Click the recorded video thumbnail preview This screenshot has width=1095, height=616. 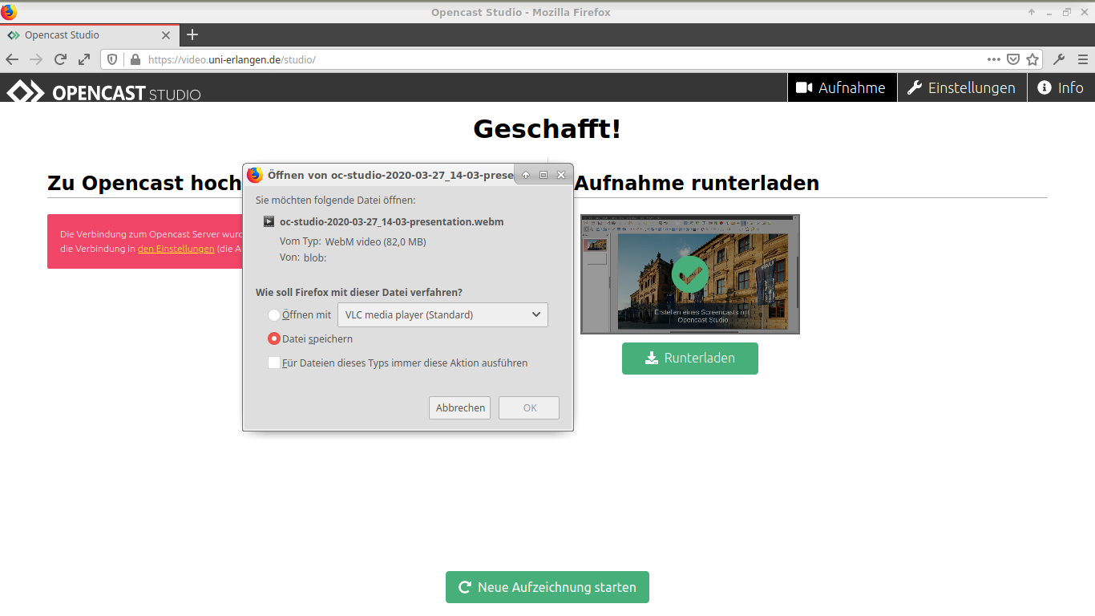tap(689, 274)
